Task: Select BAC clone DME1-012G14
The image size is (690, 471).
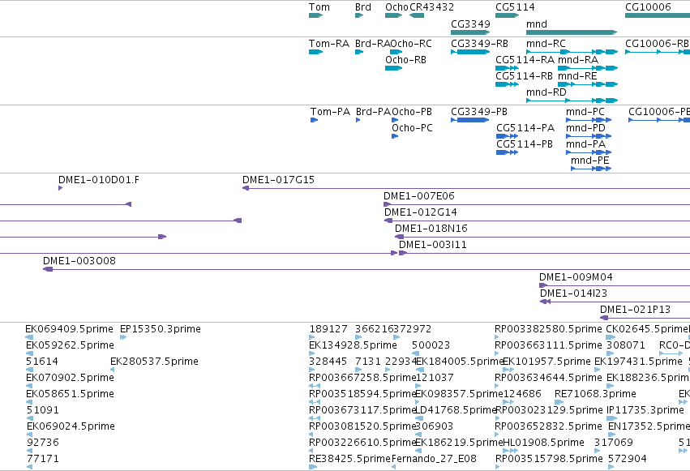Action: pos(537,221)
